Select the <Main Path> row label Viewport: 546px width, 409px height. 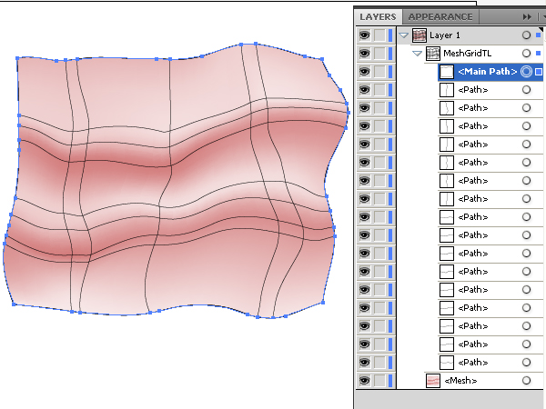tap(488, 71)
